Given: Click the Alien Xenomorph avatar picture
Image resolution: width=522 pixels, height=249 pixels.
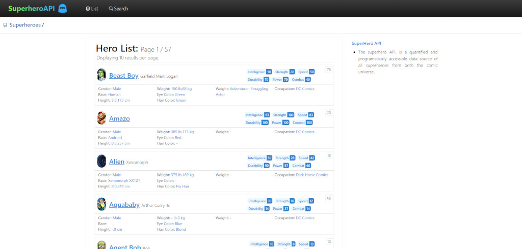Looking at the screenshot, I should 101,162.
